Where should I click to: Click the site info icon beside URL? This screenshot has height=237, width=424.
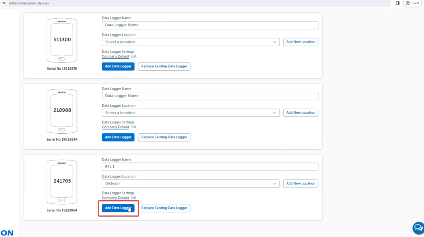pyautogui.click(x=4, y=3)
